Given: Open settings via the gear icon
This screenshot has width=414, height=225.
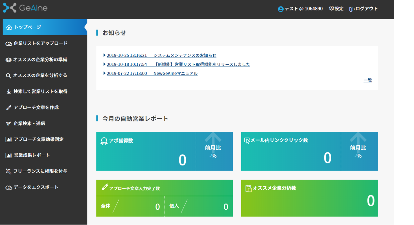Looking at the screenshot, I should [x=331, y=8].
